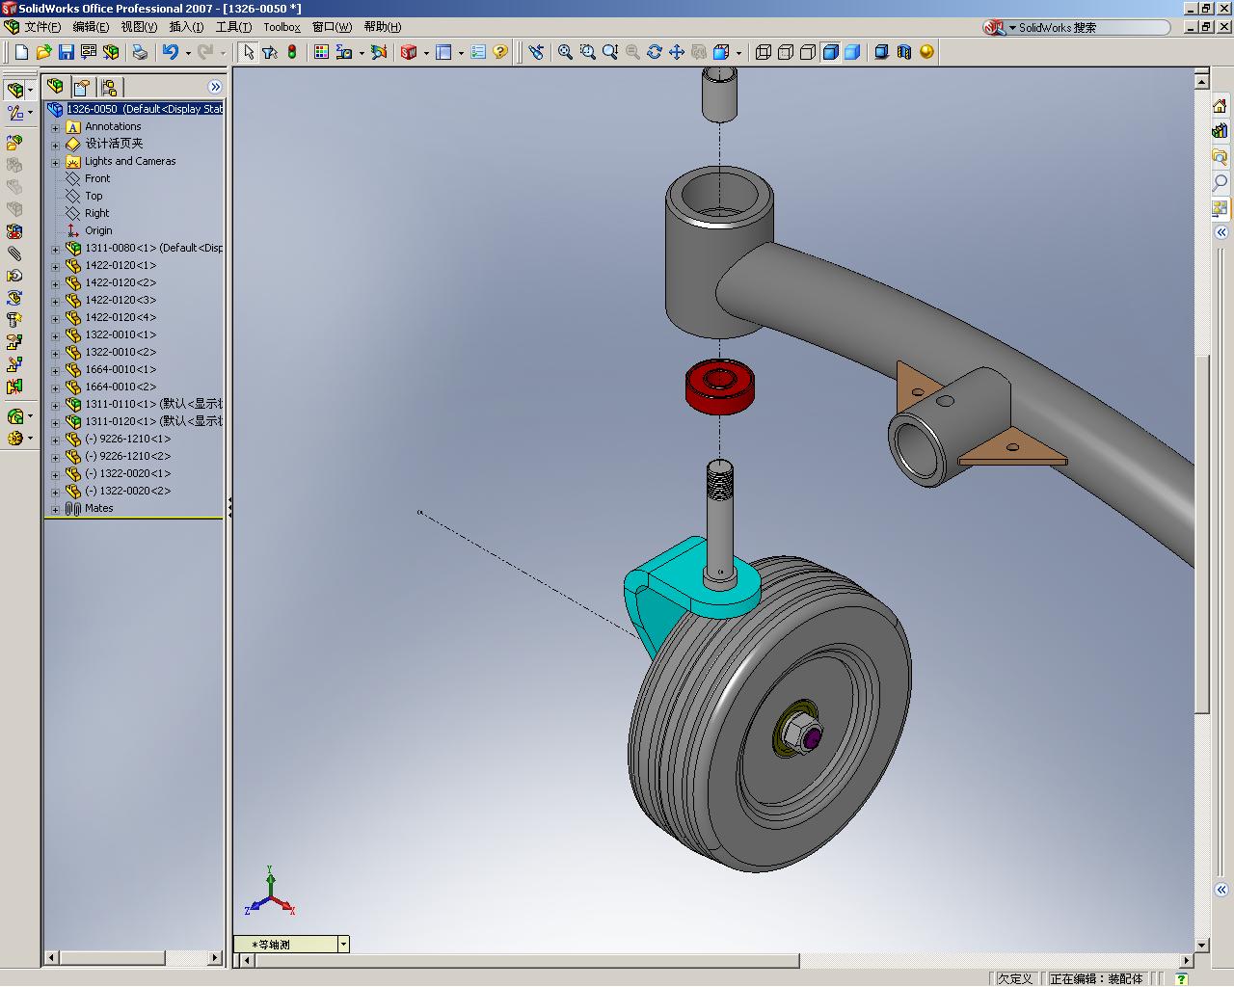
Task: Open the 插入(I) menu
Action: point(186,27)
